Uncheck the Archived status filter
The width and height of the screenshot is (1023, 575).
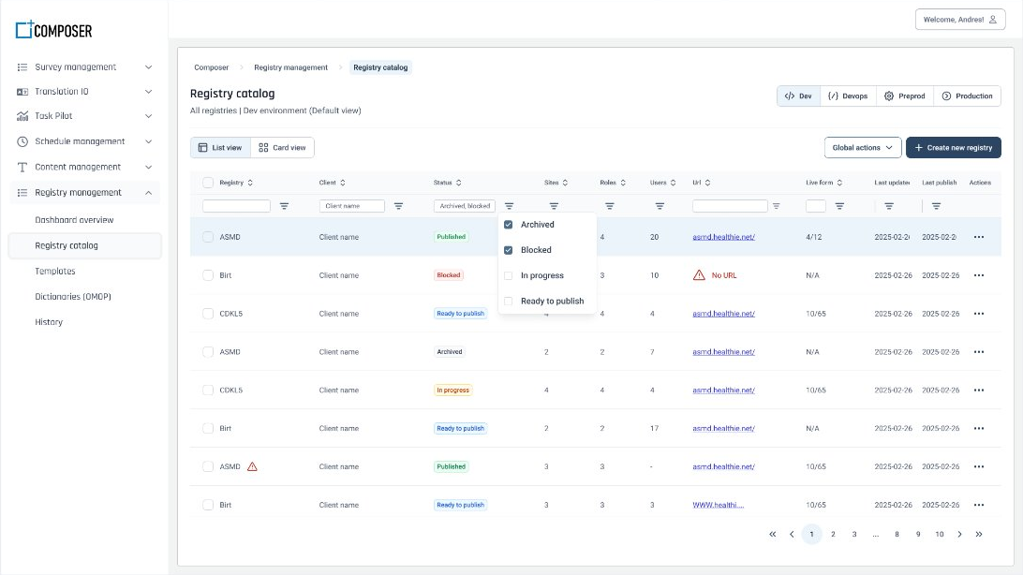(509, 224)
